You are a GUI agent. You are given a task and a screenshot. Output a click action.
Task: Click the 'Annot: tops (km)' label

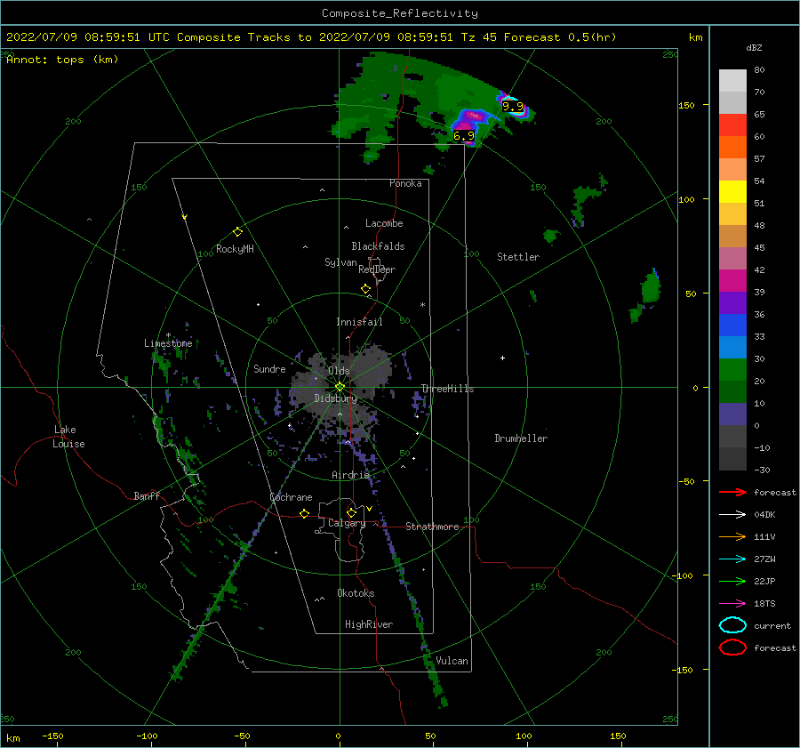[62, 60]
